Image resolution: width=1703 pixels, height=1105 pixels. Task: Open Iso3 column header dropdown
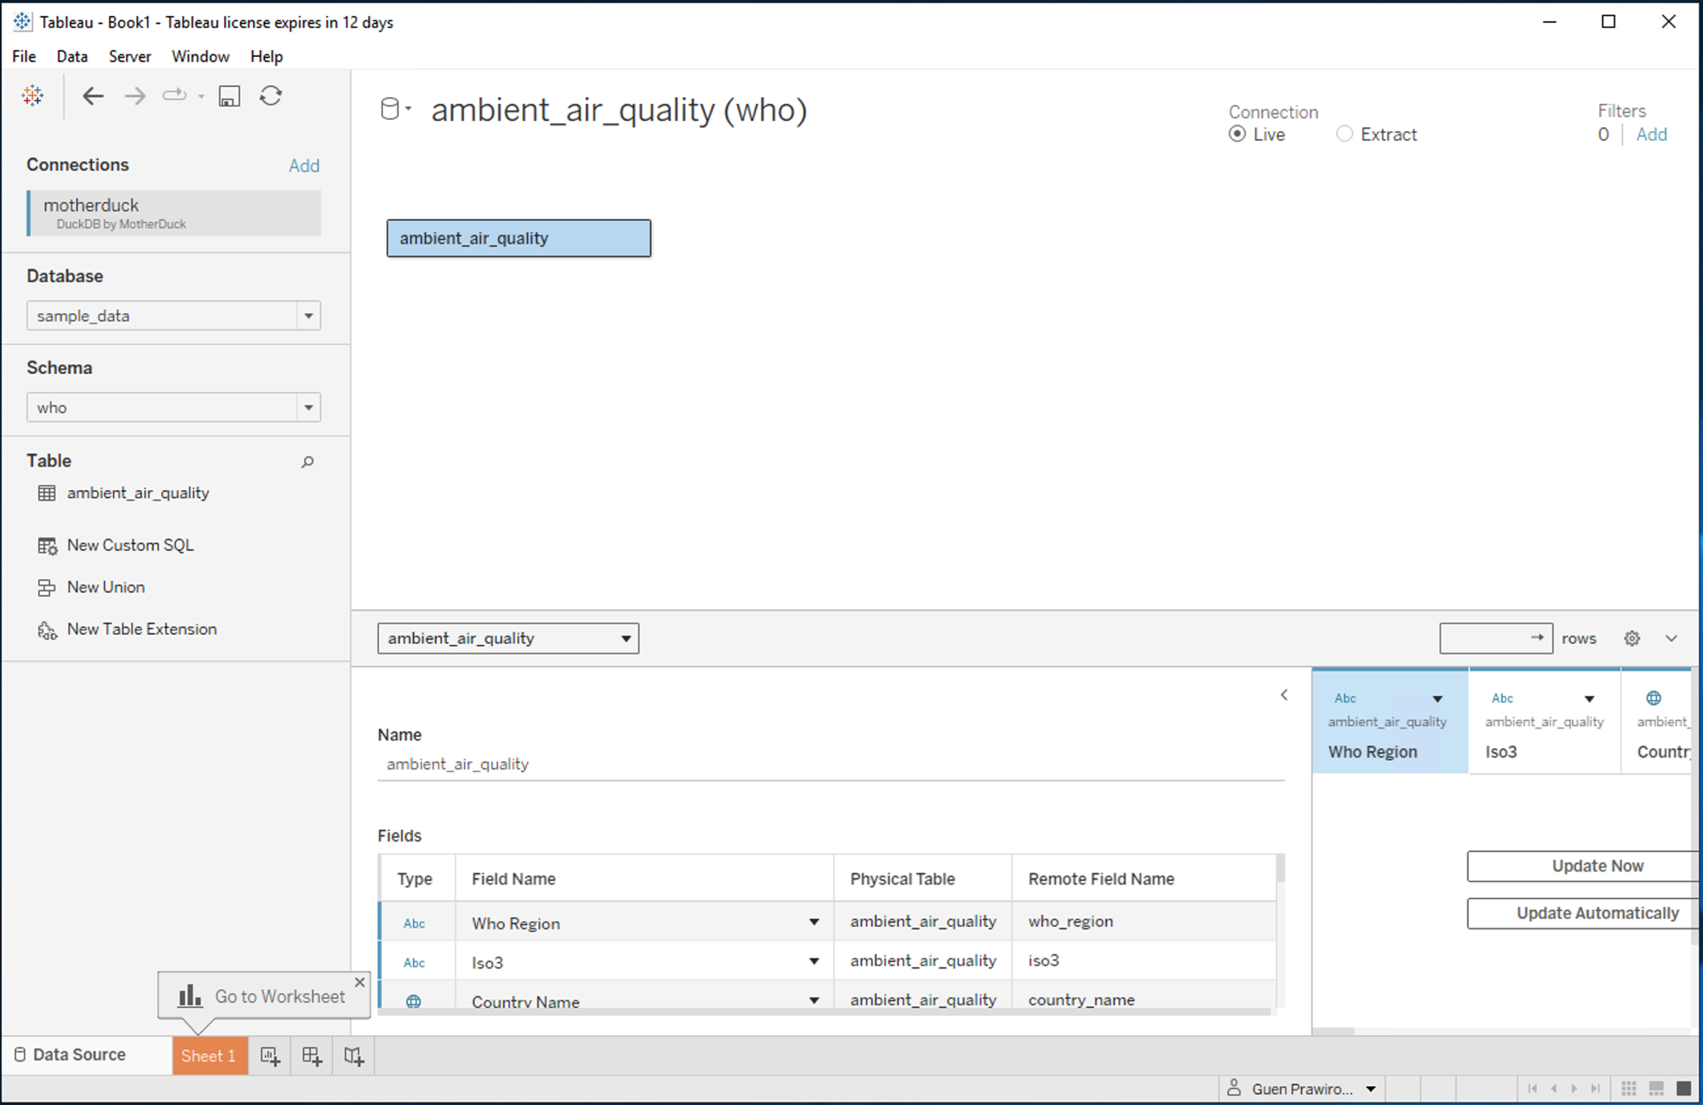(x=1589, y=699)
